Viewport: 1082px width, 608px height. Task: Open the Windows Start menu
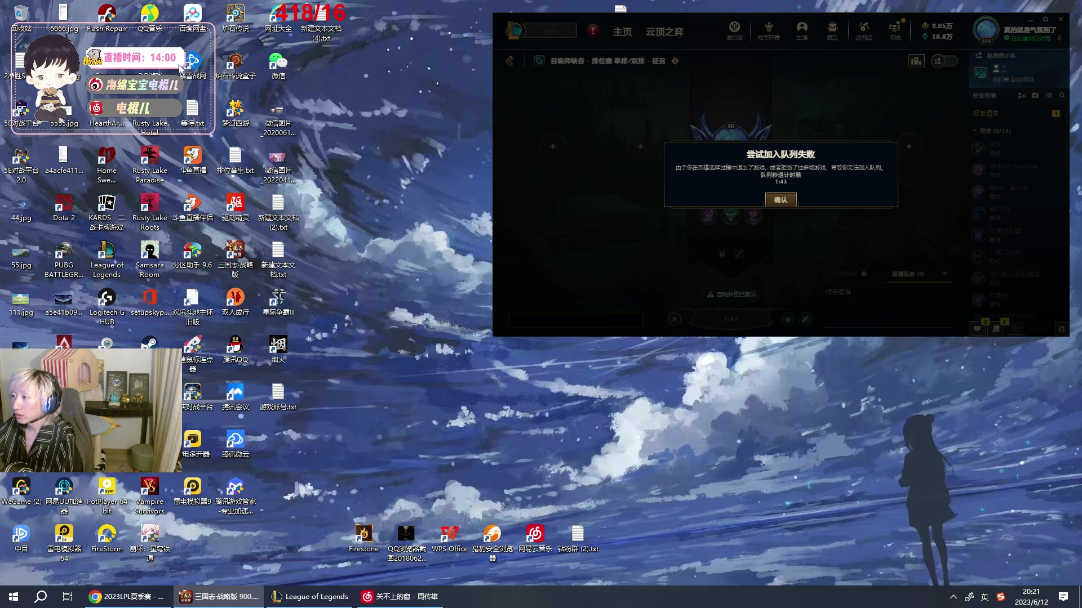coord(14,597)
